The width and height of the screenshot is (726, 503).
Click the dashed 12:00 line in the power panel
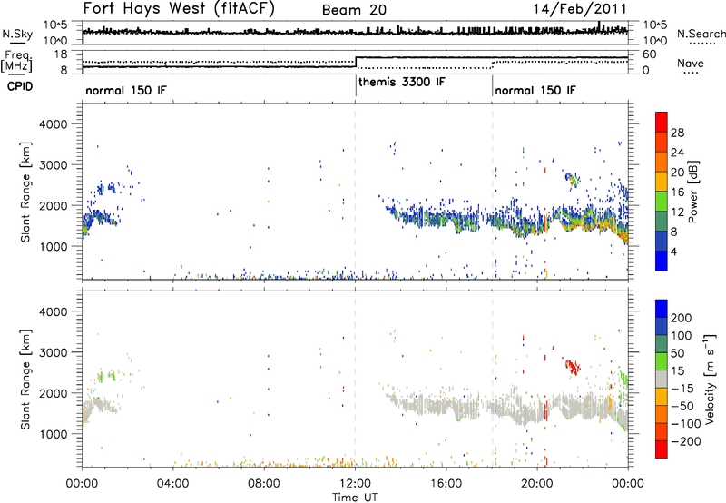pos(355,192)
